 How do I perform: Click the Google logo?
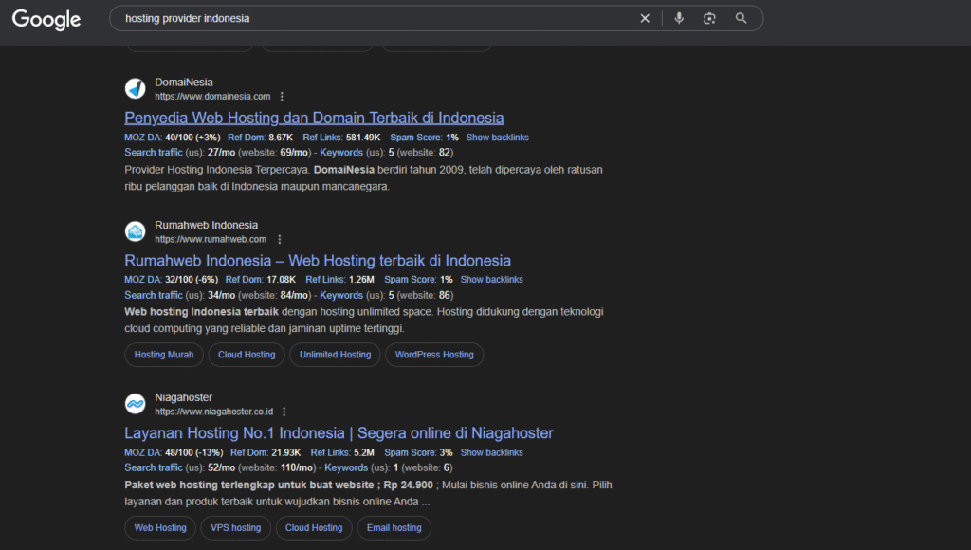pyautogui.click(x=46, y=19)
